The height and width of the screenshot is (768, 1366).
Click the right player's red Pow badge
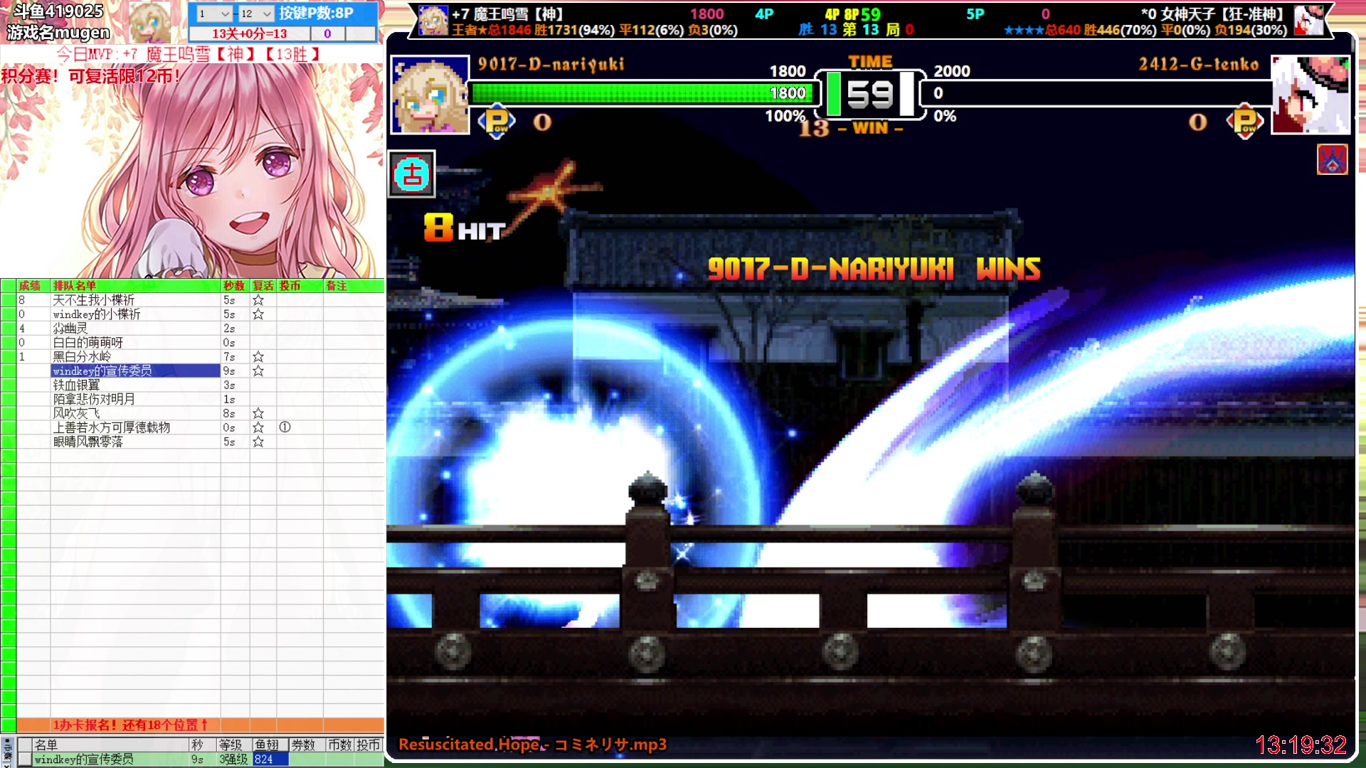pyautogui.click(x=1244, y=122)
